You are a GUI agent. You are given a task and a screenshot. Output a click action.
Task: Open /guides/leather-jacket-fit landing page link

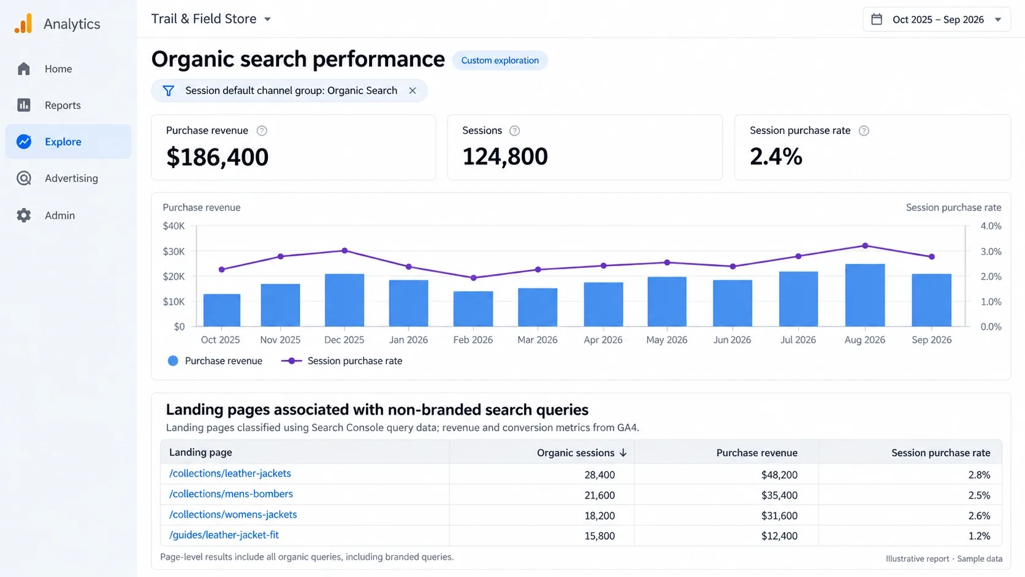click(x=224, y=535)
